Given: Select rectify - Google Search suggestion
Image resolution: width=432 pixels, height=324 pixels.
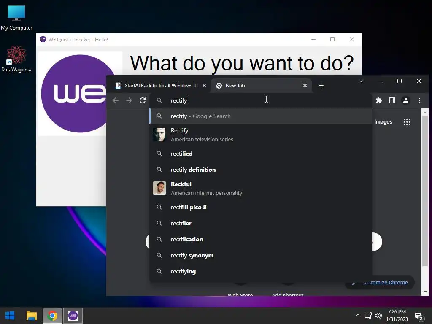Looking at the screenshot, I should point(261,116).
